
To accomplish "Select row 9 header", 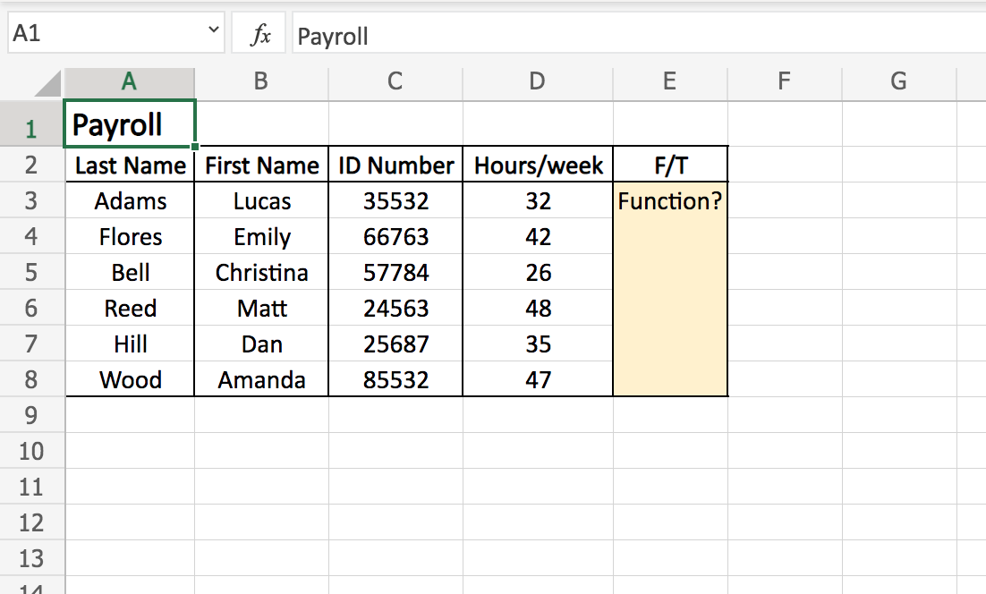I will pos(31,416).
